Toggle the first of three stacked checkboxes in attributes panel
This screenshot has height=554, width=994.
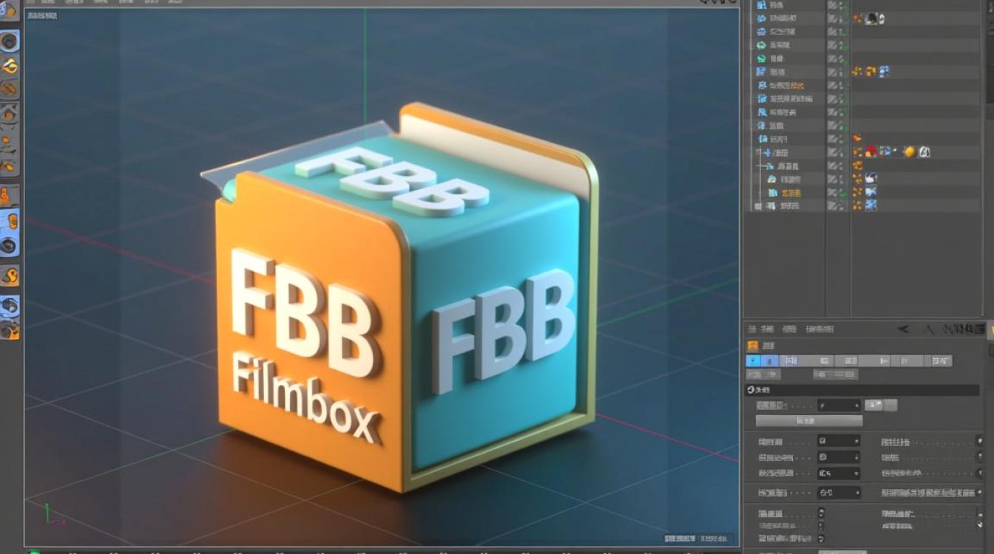tap(821, 513)
